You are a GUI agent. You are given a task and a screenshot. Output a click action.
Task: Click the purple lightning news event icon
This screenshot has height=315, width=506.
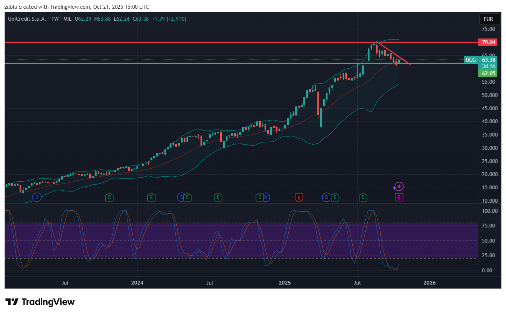point(399,187)
